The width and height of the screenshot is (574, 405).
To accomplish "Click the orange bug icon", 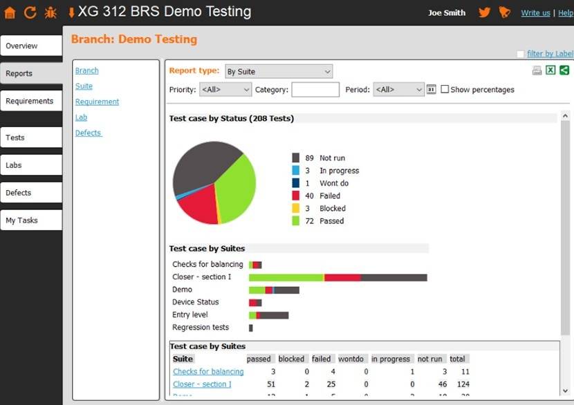I will [50, 12].
